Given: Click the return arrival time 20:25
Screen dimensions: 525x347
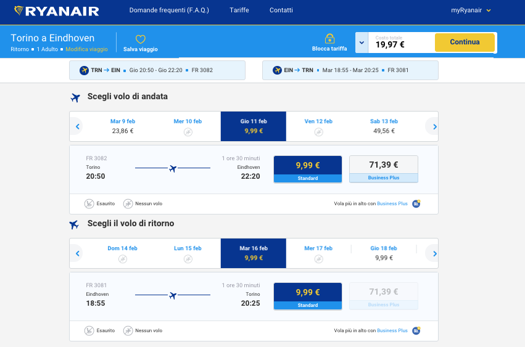Looking at the screenshot, I should point(250,303).
